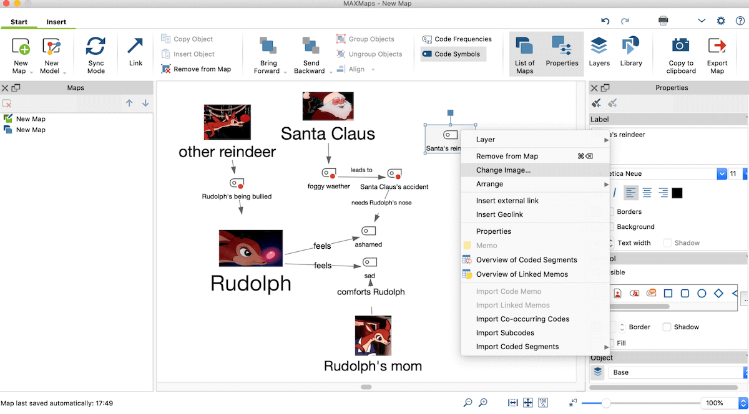The height and width of the screenshot is (414, 749).
Task: Switch to the Insert tab
Action: click(x=56, y=22)
